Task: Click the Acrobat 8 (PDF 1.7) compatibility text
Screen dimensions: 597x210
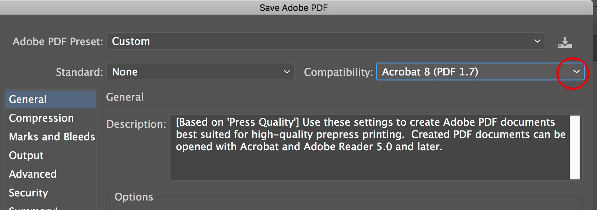Action: [x=430, y=72]
